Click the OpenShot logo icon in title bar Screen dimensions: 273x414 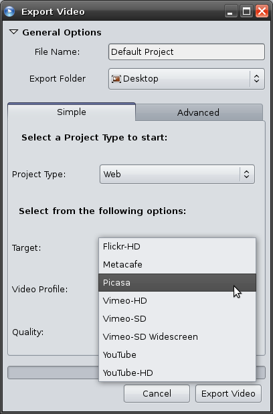(9, 11)
